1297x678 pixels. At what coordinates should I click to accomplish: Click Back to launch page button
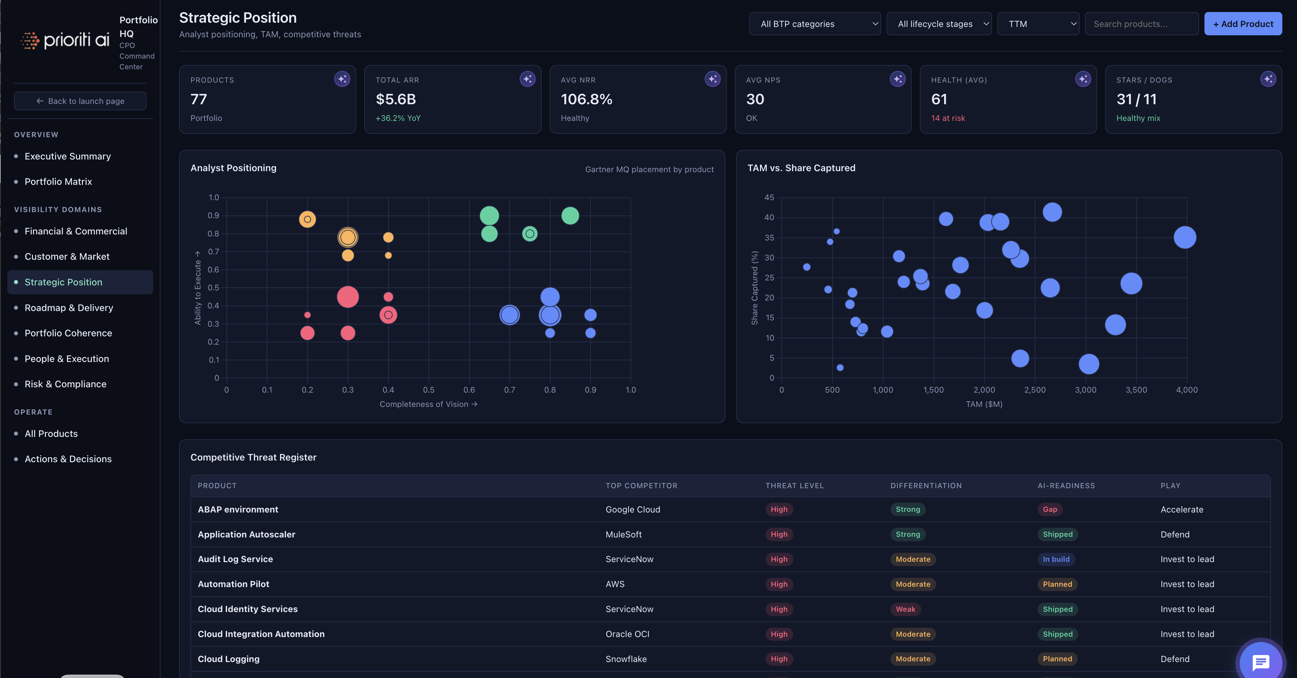point(80,101)
